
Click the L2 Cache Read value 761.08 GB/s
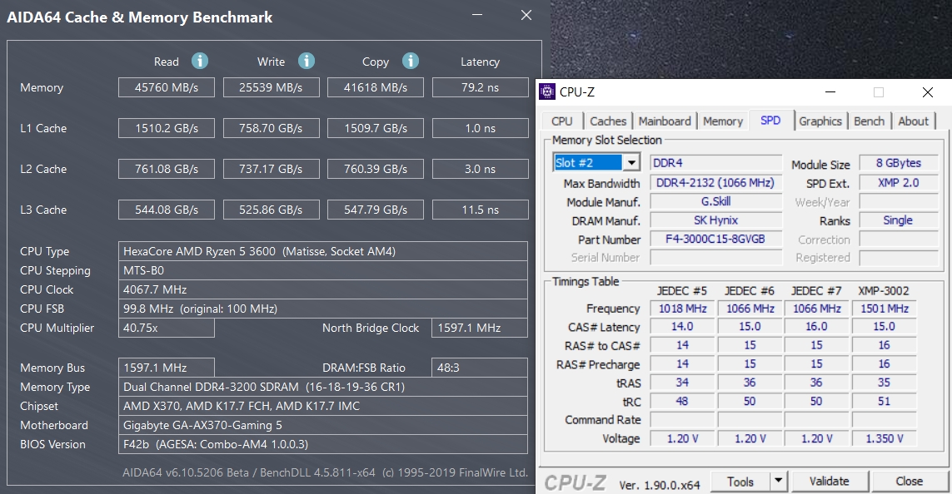(x=167, y=169)
